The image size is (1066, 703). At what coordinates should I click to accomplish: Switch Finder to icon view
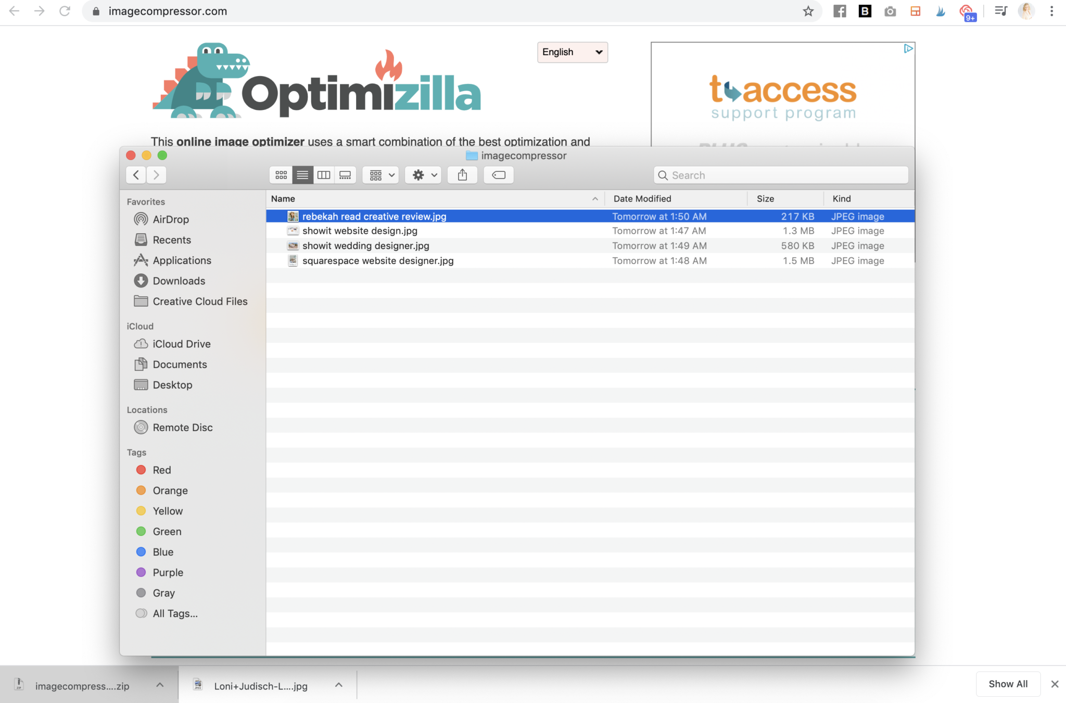point(281,175)
